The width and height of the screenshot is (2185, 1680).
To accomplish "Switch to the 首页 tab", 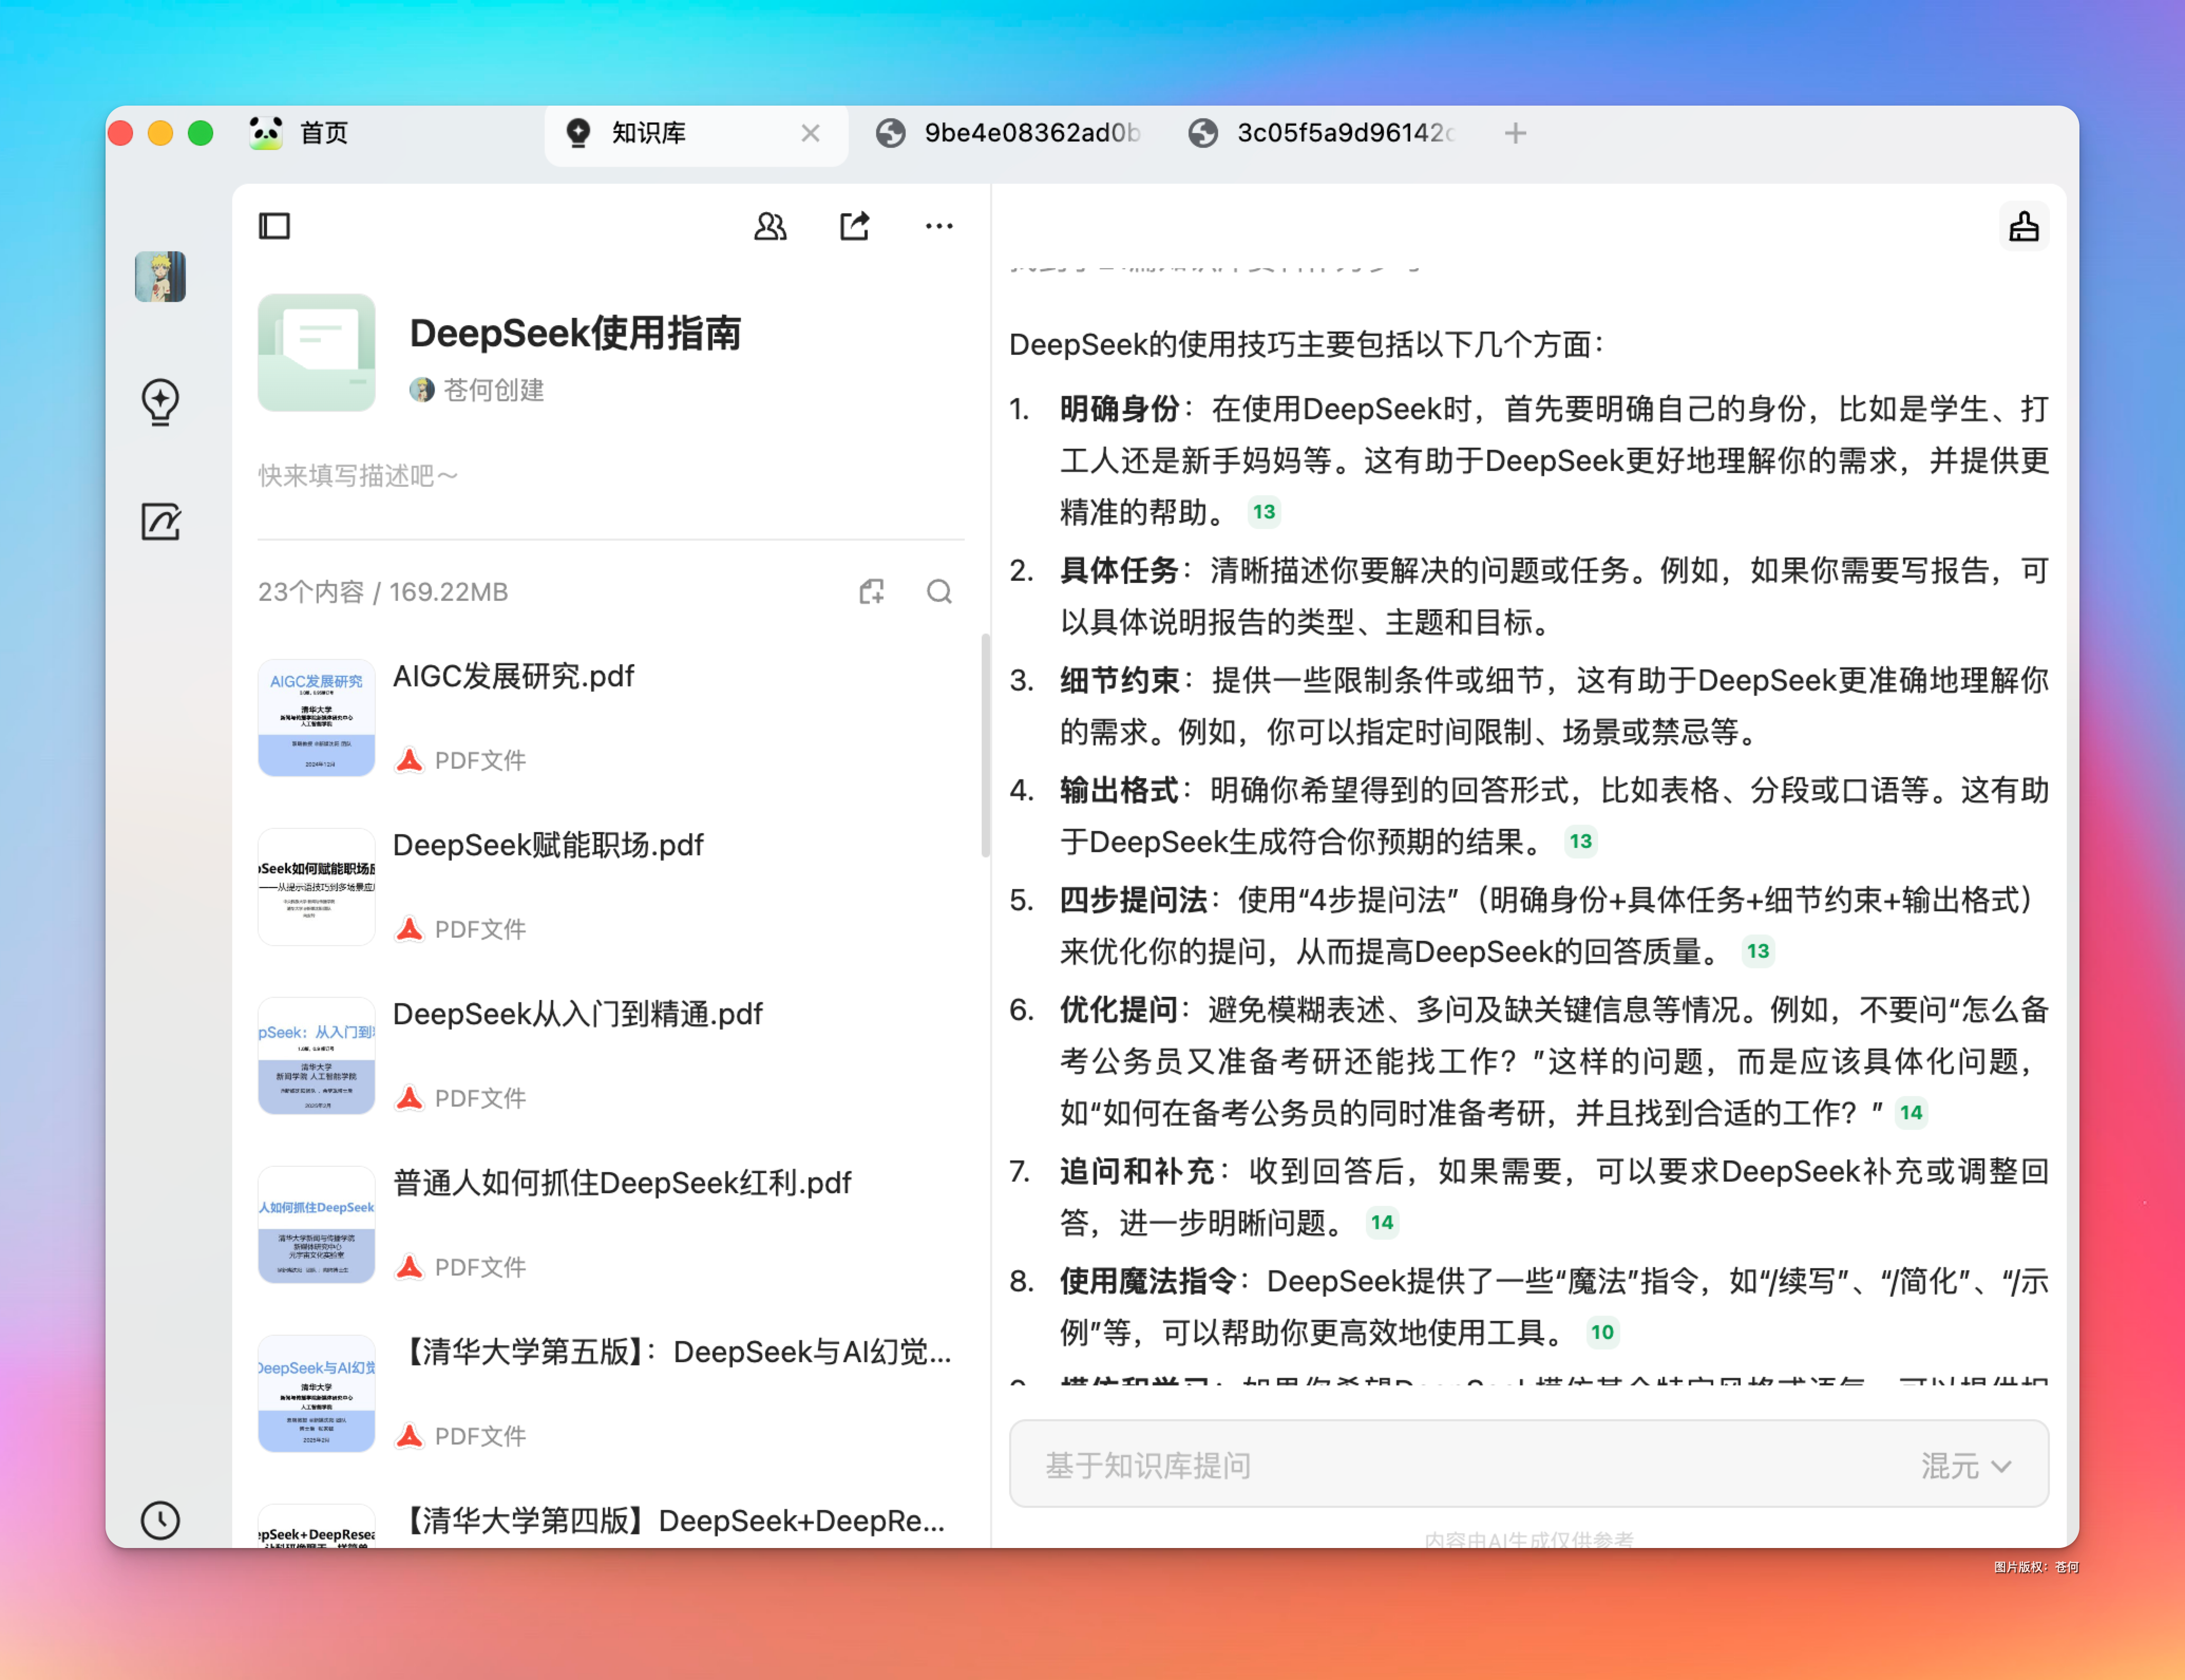I will pyautogui.click(x=323, y=133).
